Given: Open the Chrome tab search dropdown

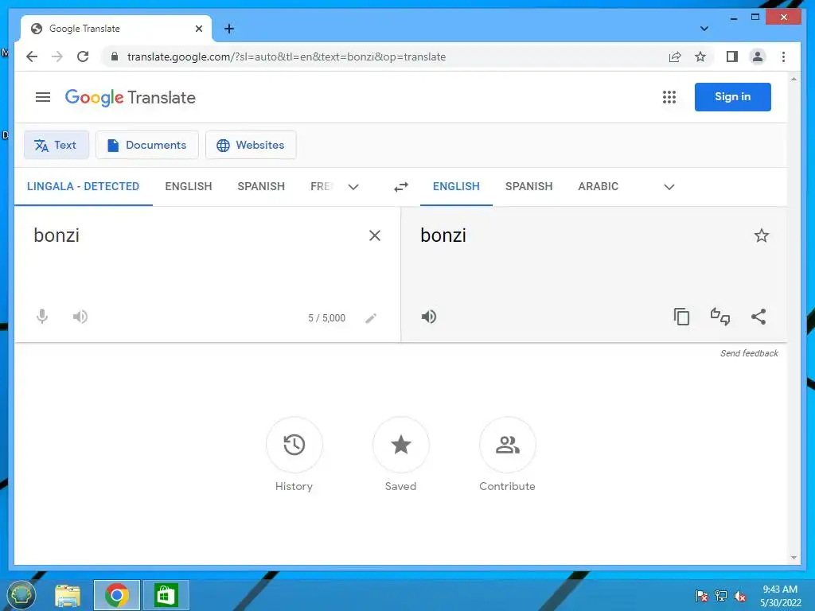Looking at the screenshot, I should (x=704, y=29).
